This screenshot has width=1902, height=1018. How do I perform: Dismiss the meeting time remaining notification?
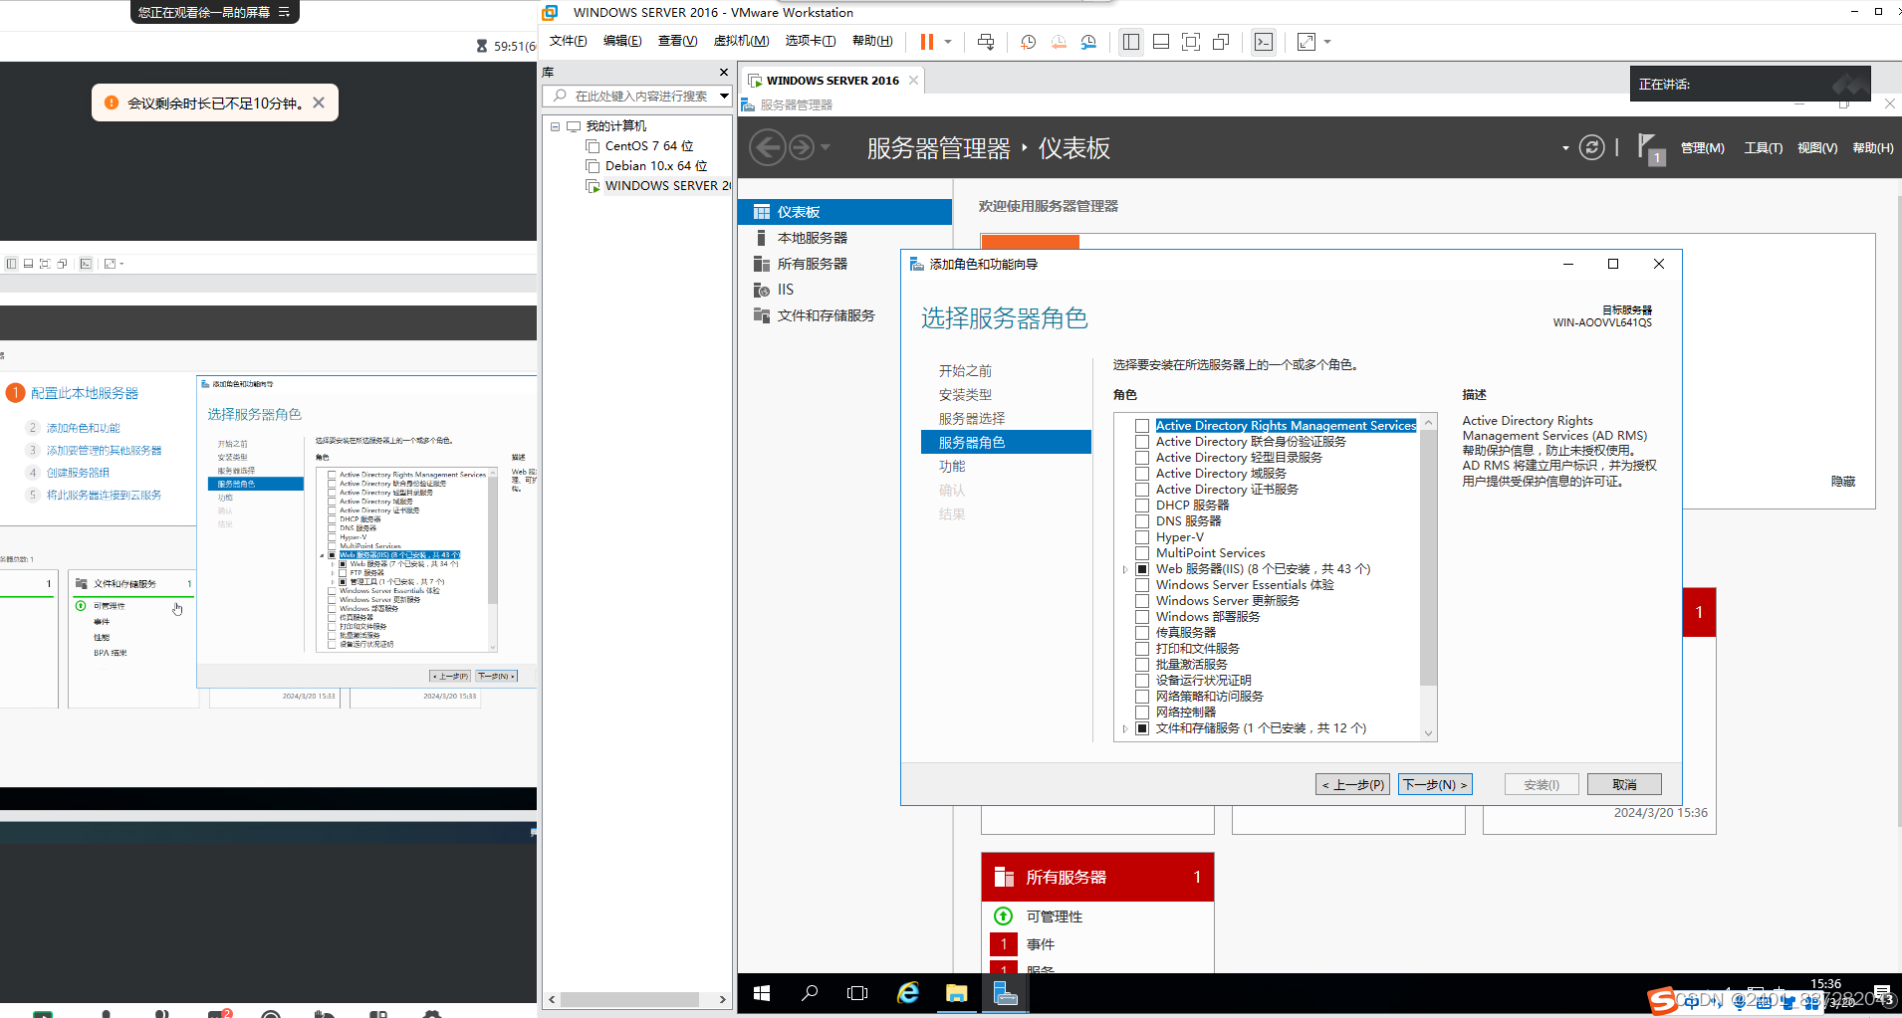(x=319, y=102)
